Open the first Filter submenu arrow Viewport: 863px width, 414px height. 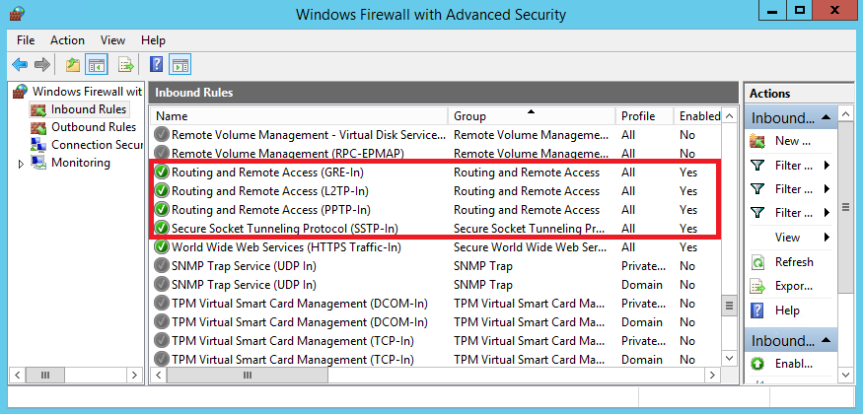pyautogui.click(x=827, y=166)
